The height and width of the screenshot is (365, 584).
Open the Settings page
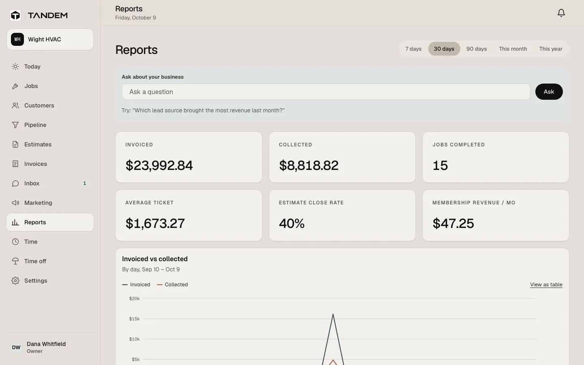50,281
